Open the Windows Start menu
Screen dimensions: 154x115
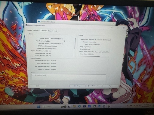[38, 107]
